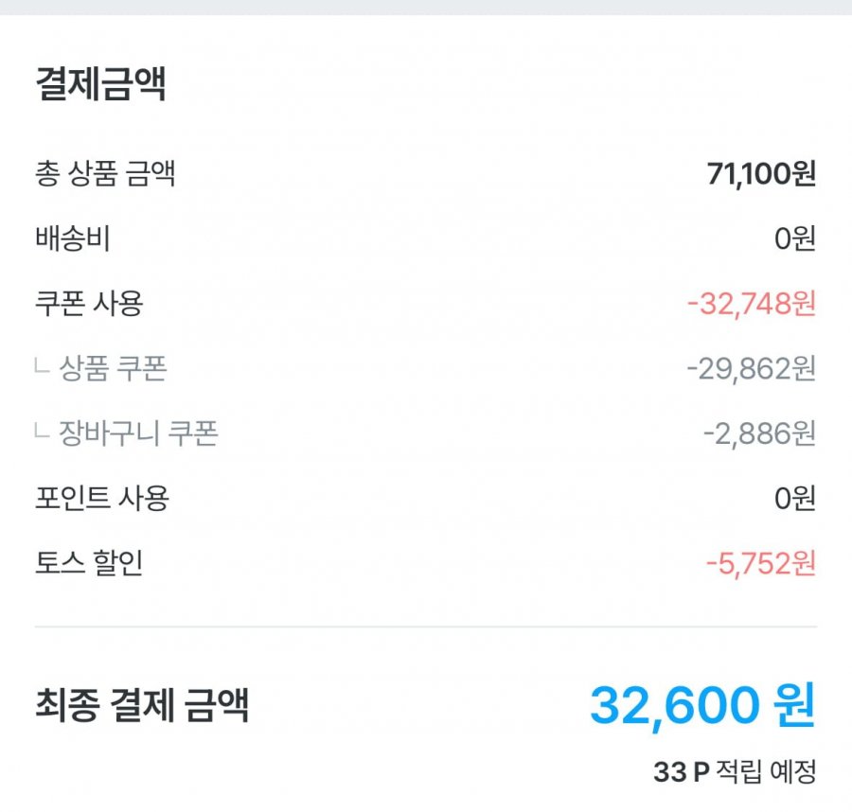This screenshot has height=812, width=852.
Task: Tap the 33 P 적립 예정 text
Action: 734,772
